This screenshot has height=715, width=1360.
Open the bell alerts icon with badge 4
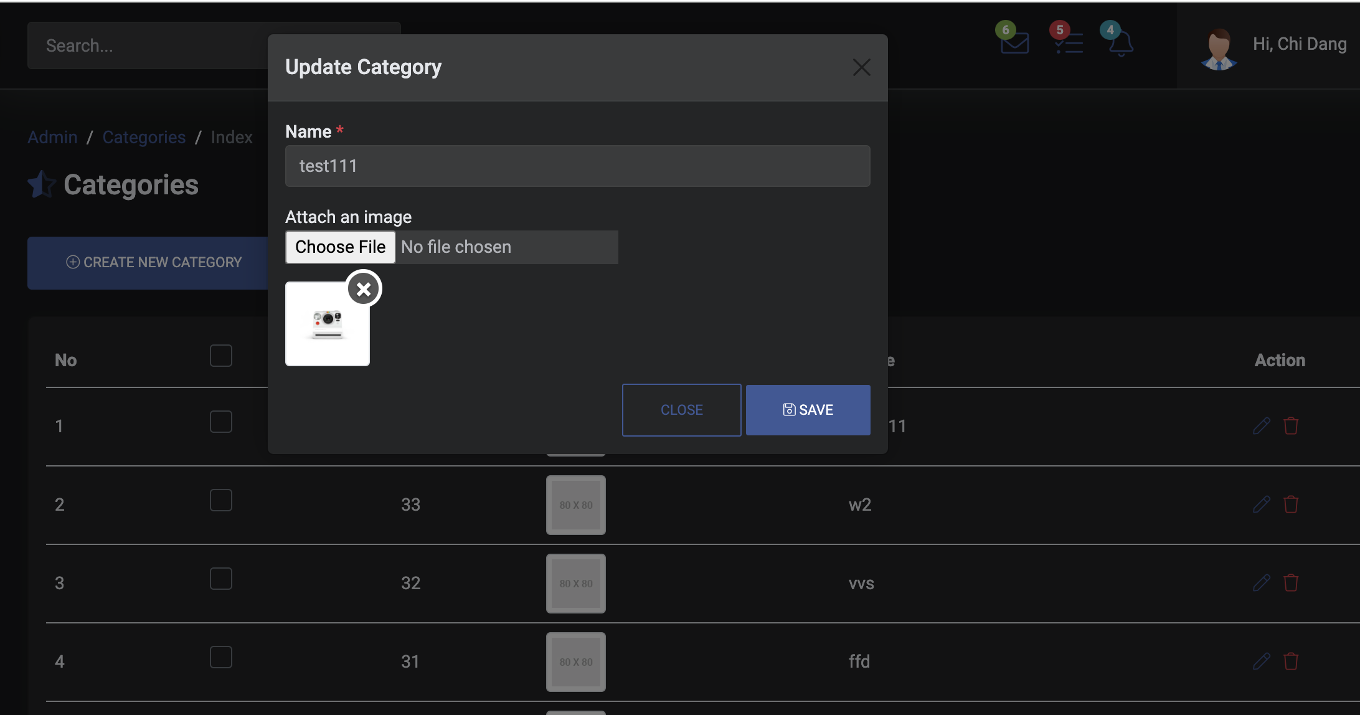(x=1121, y=44)
